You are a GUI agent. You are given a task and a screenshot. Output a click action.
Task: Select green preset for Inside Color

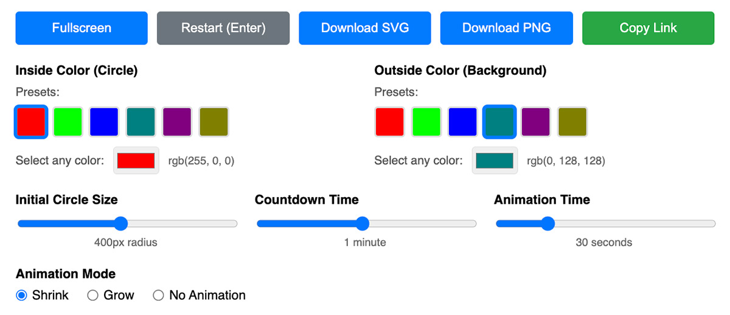click(68, 122)
